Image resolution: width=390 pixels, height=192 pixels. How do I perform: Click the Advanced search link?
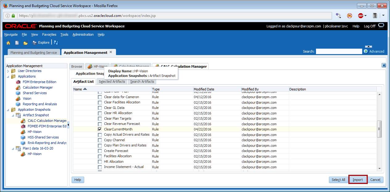377,51
